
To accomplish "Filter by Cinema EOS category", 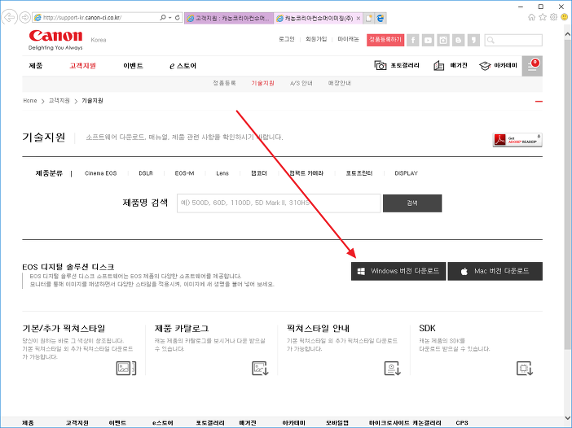I will pyautogui.click(x=101, y=173).
